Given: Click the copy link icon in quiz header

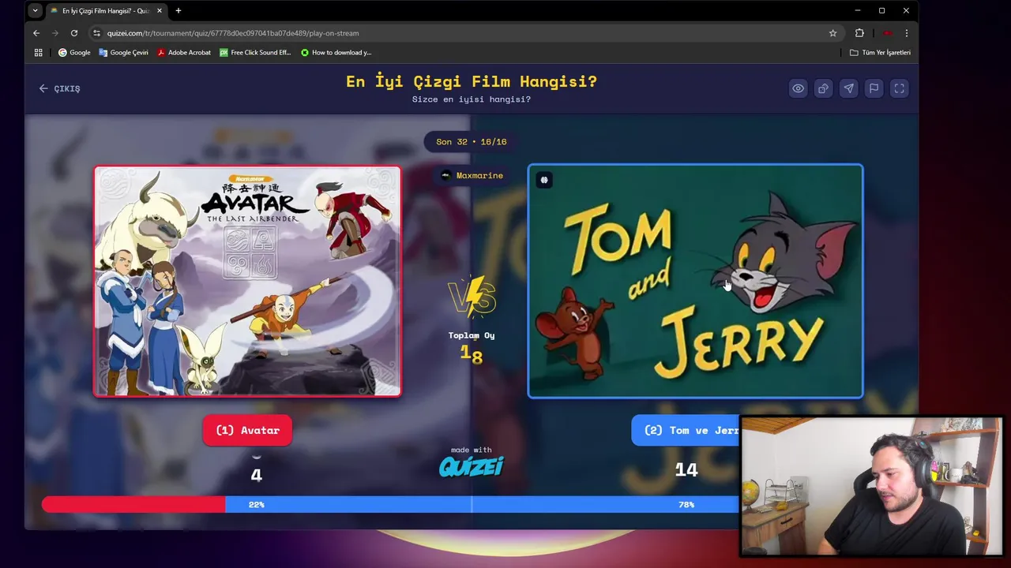Looking at the screenshot, I should 823,88.
